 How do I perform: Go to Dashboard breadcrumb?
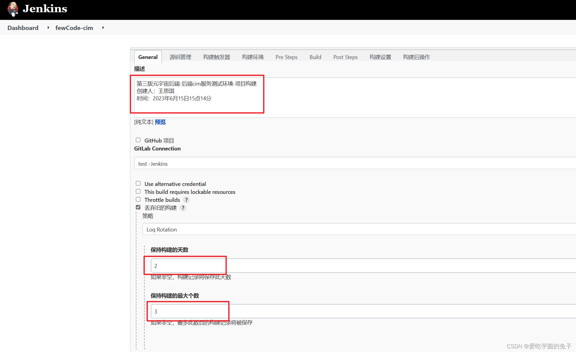coord(23,28)
